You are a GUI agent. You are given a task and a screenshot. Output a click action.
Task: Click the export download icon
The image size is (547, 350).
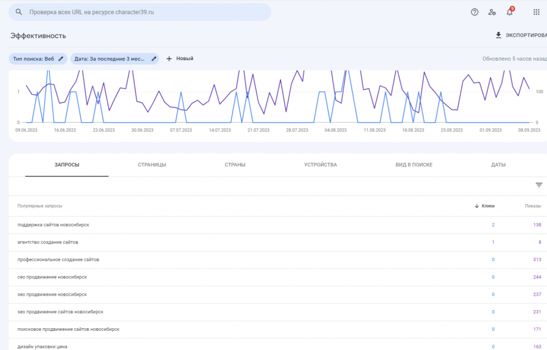(x=498, y=35)
